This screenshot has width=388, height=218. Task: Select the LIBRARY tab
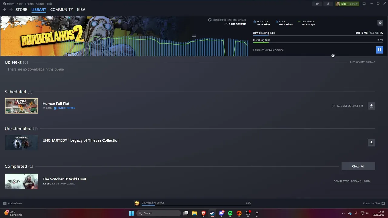(x=39, y=10)
